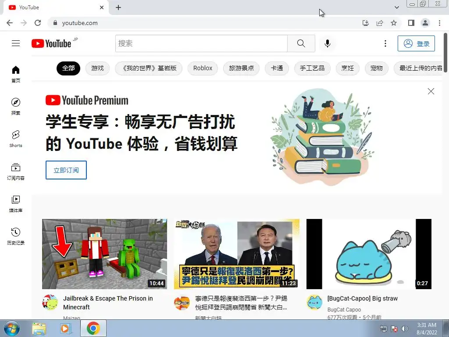Open Biden news video thumbnail
The height and width of the screenshot is (337, 449).
tap(236, 254)
